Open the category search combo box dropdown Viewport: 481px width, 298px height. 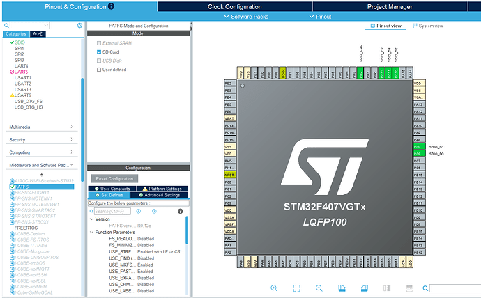(x=46, y=26)
